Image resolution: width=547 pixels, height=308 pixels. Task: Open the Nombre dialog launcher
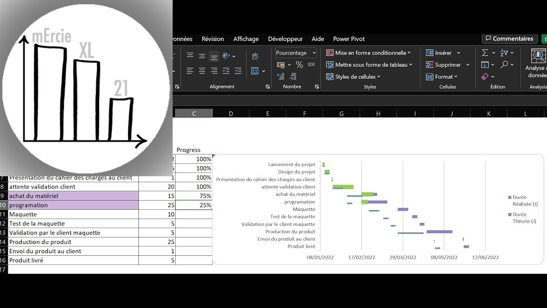click(x=317, y=87)
